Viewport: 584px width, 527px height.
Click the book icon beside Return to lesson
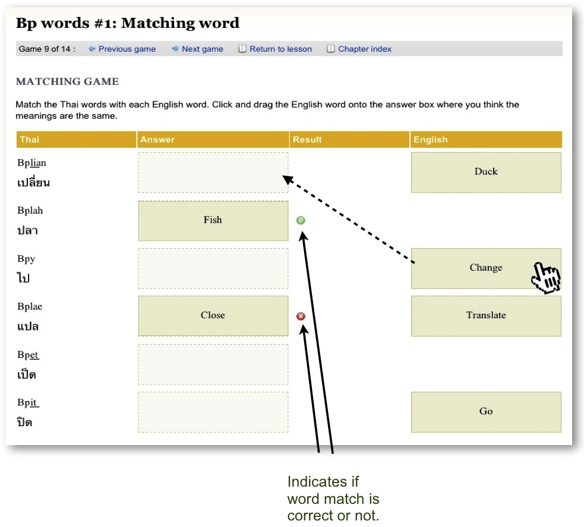pos(242,49)
